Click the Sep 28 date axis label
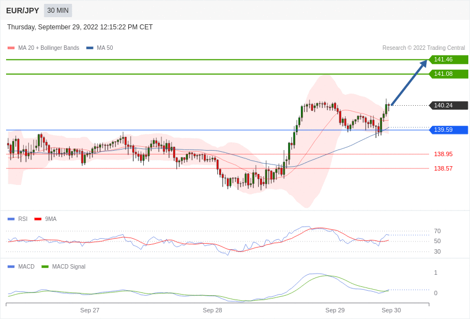Image resolution: width=470 pixels, height=319 pixels. pyautogui.click(x=212, y=310)
